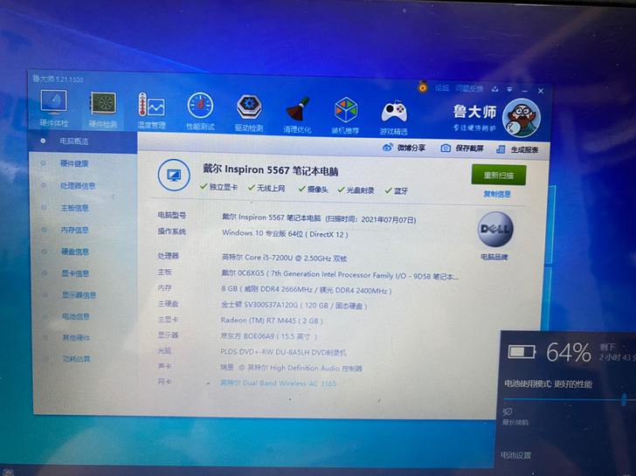Click 保存截屏 to save a screenshot

coord(462,148)
